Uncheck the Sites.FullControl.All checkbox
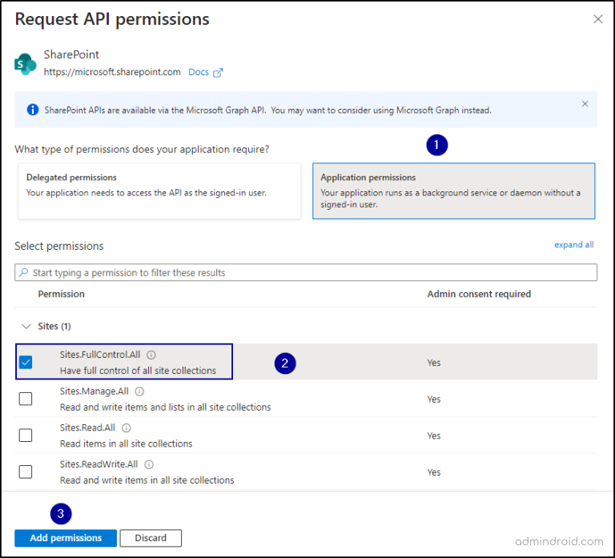 click(26, 362)
